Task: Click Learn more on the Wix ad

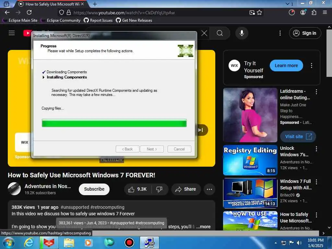Action: [286, 65]
